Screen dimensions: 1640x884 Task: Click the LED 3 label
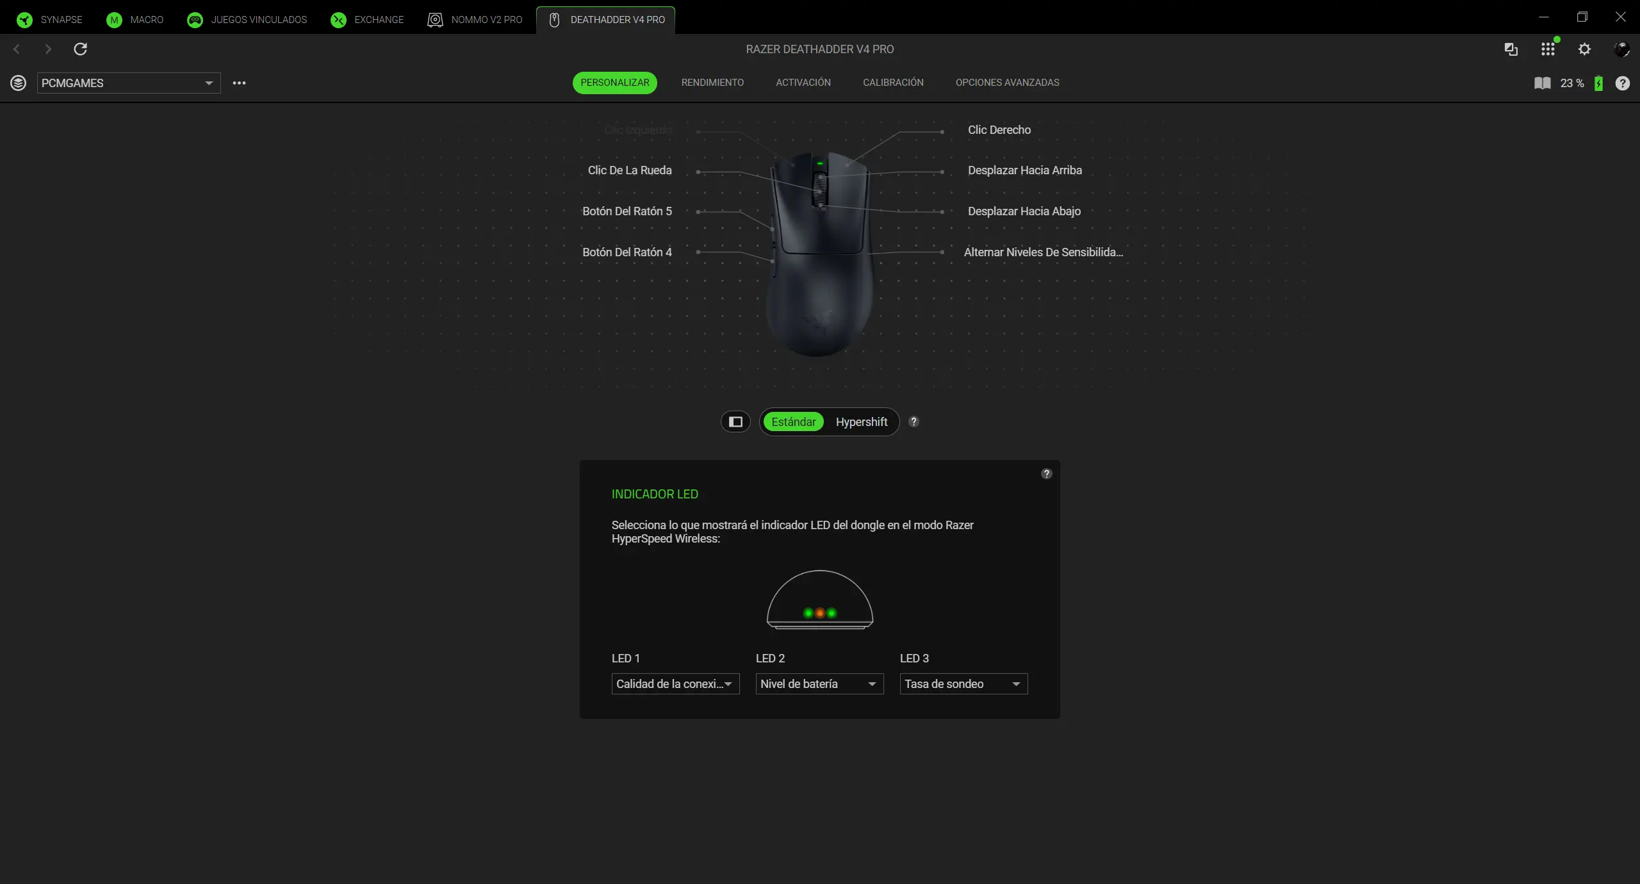tap(914, 659)
